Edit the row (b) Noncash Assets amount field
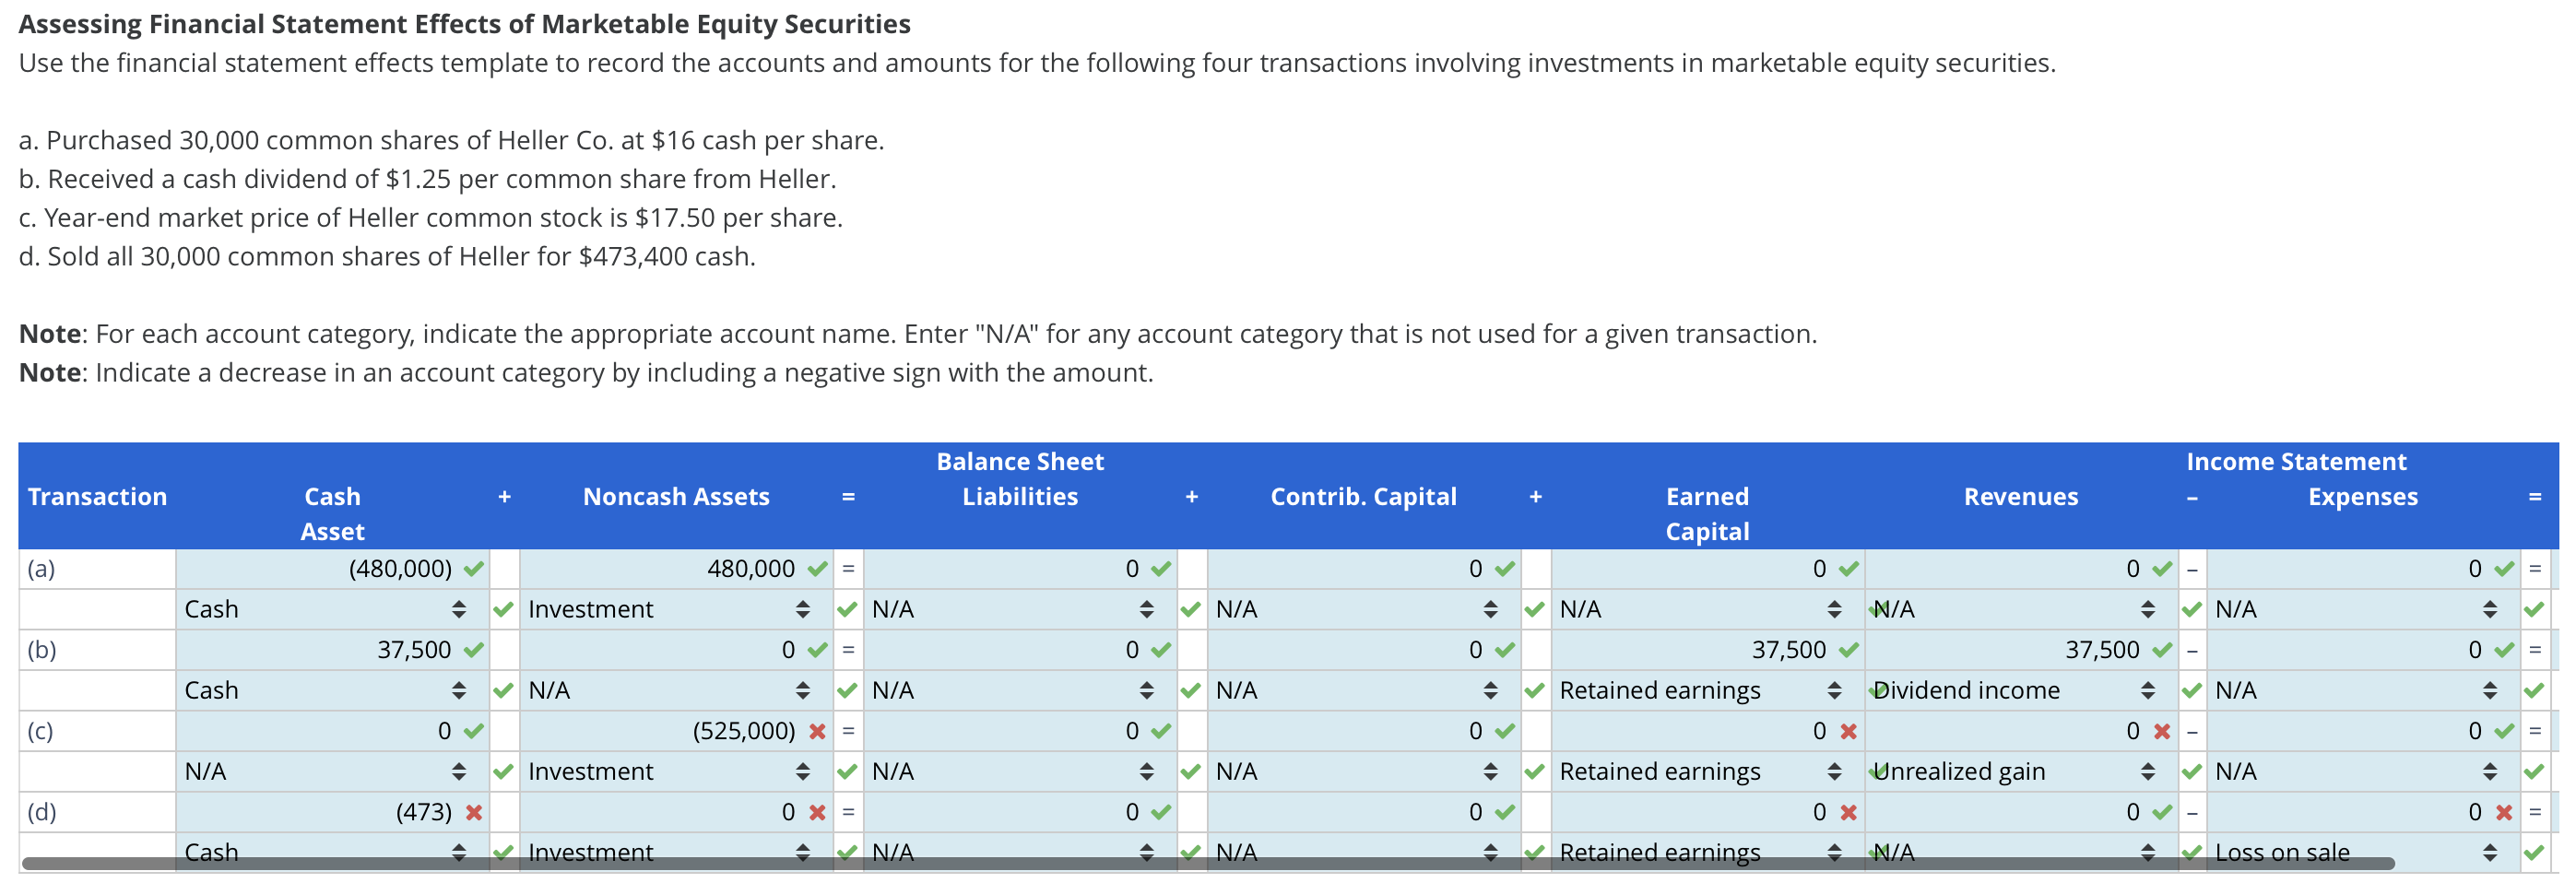The height and width of the screenshot is (883, 2576). [x=676, y=650]
